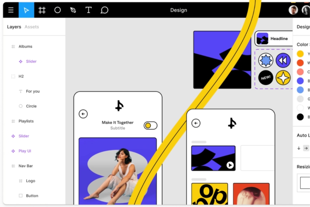The height and width of the screenshot is (207, 310).
Task: Open the hamburger main menu
Action: point(11,10)
